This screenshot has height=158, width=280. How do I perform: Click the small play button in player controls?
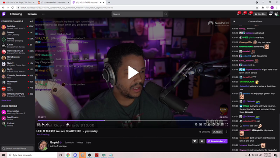(43, 124)
